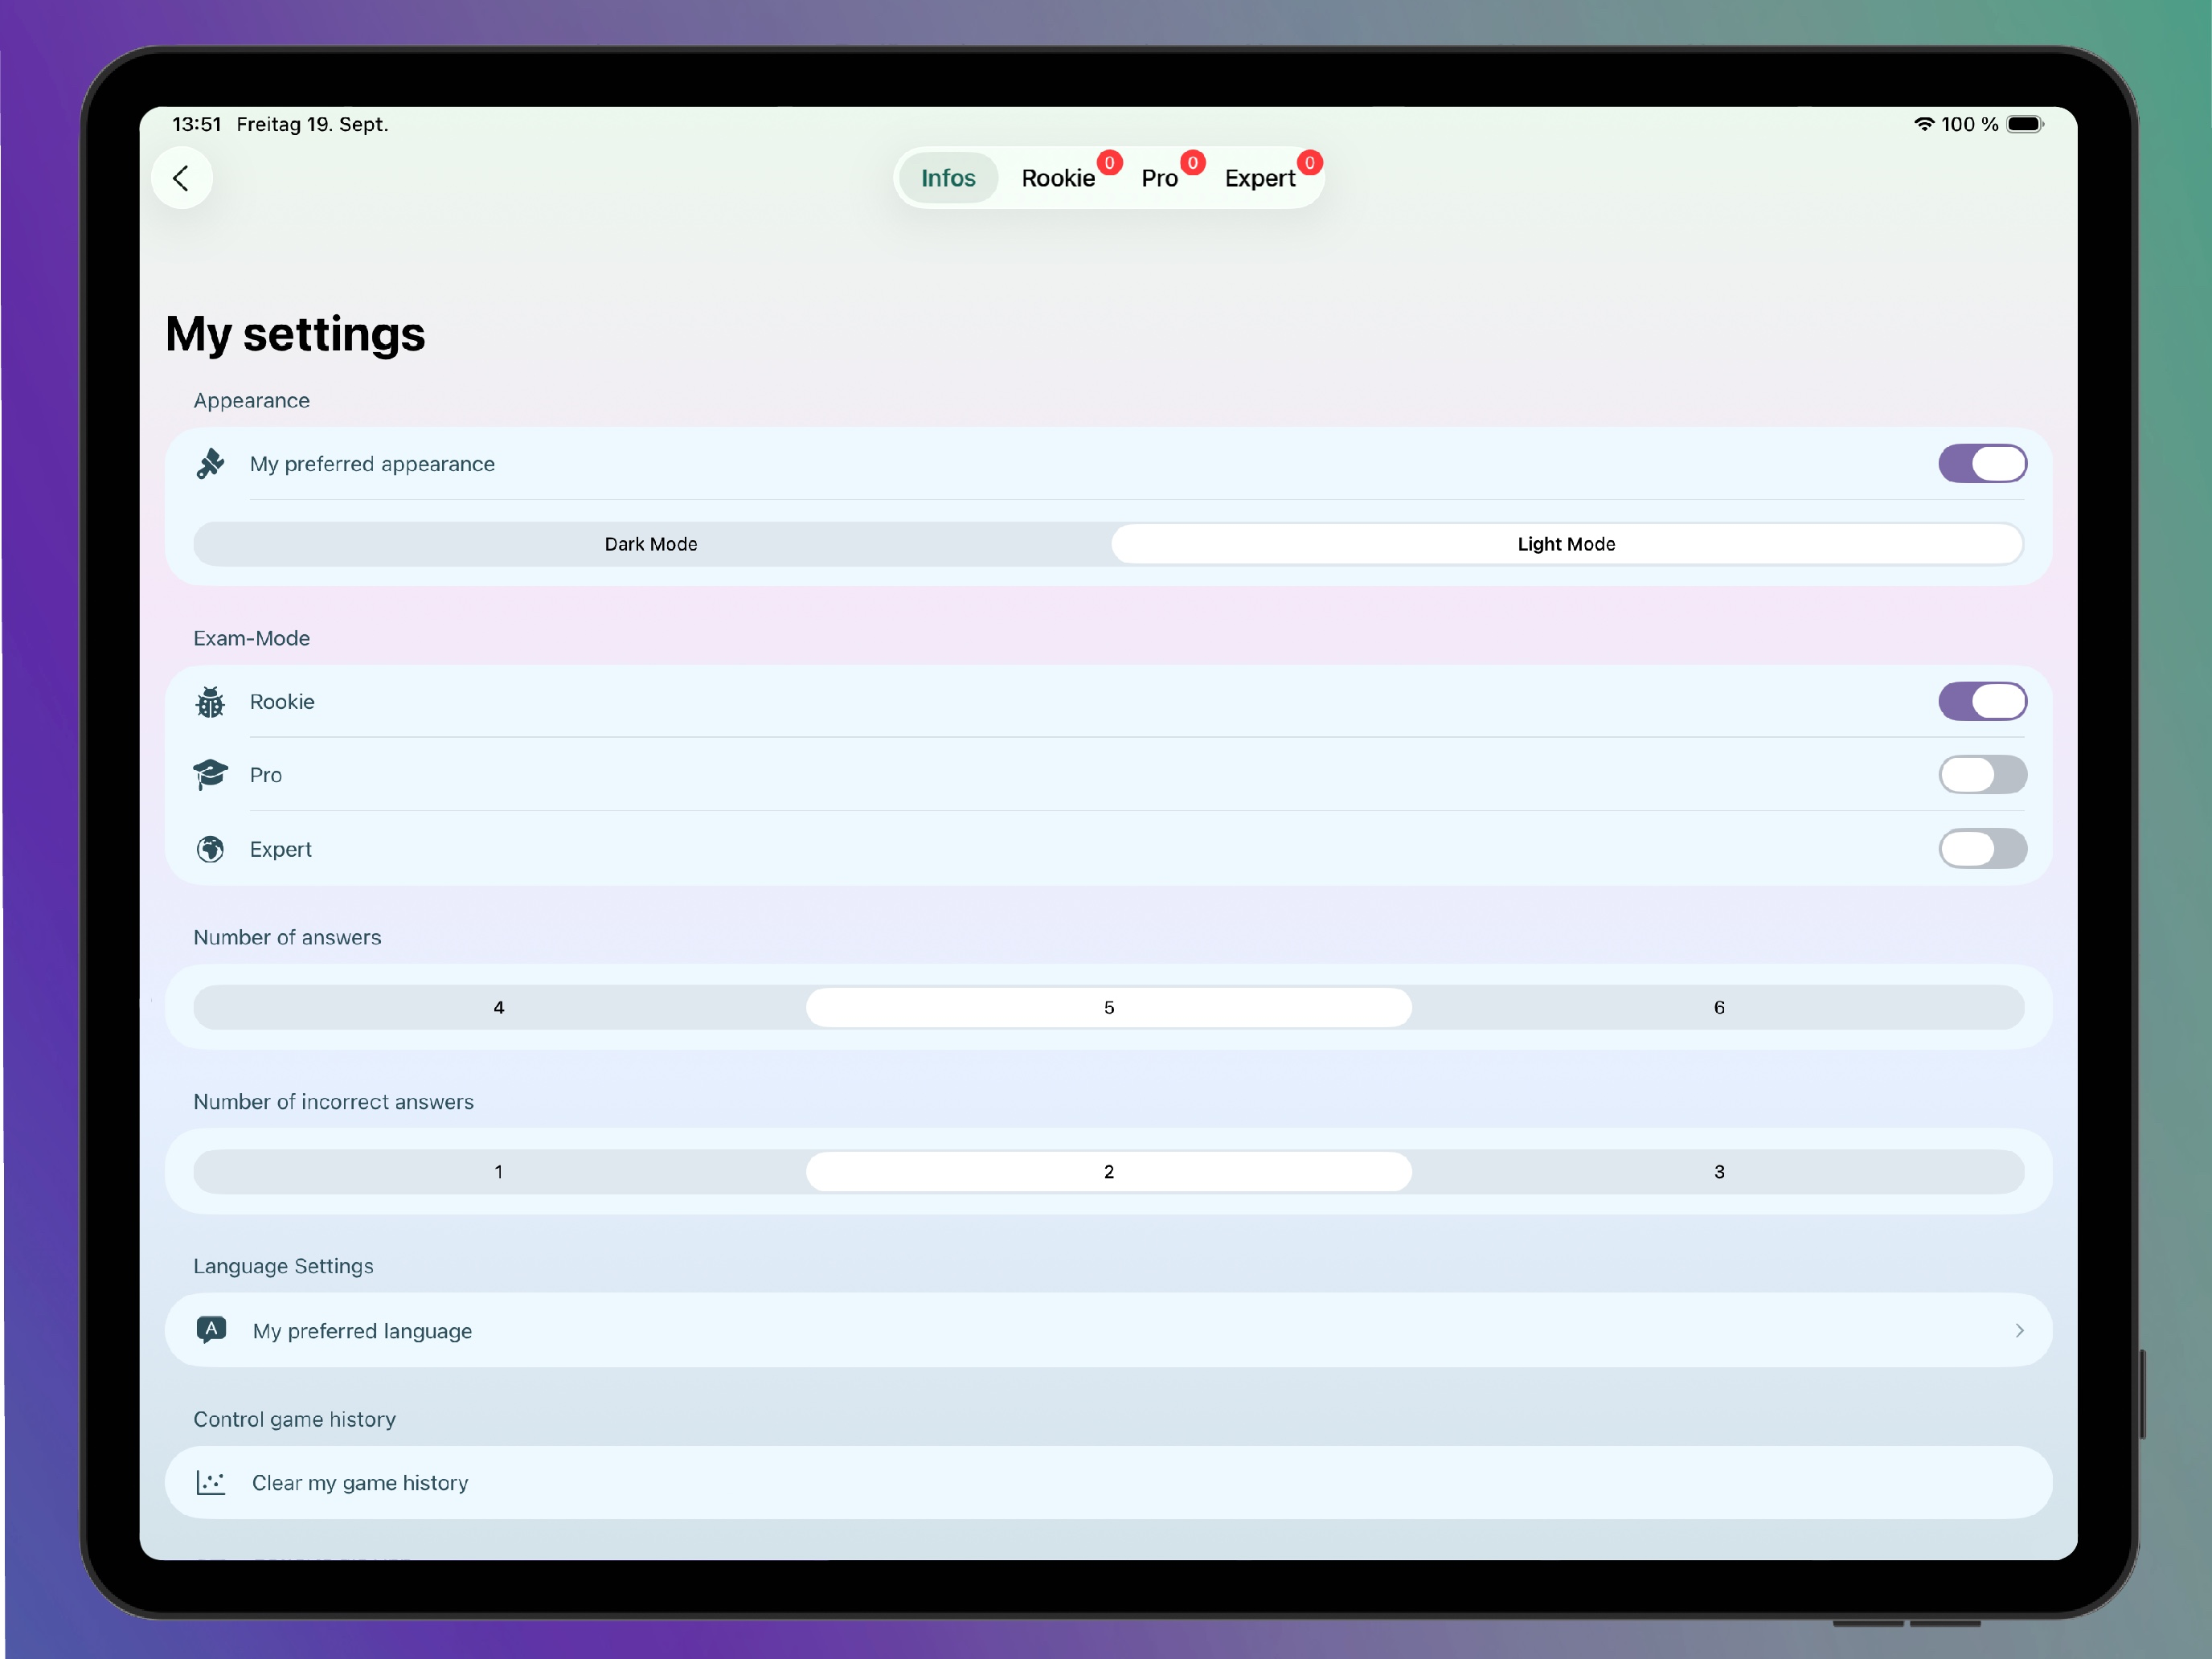2212x1659 pixels.
Task: Tap the 13:51 clock in status bar
Action: tap(196, 124)
